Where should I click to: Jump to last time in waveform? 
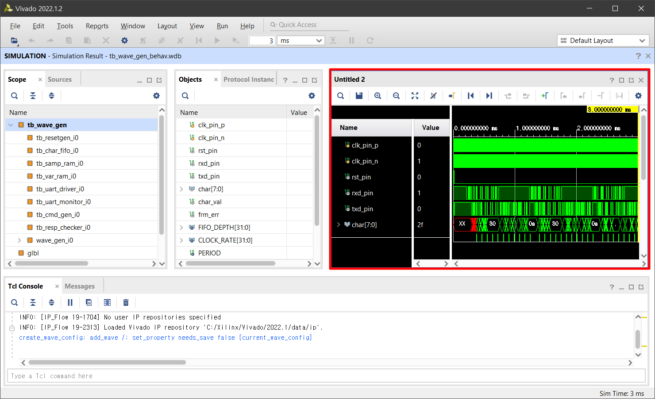489,95
